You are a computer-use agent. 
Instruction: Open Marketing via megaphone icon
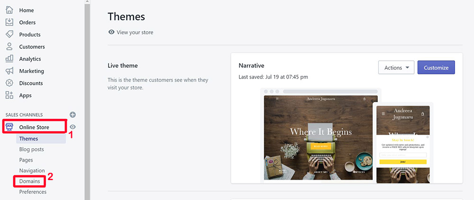tap(9, 71)
